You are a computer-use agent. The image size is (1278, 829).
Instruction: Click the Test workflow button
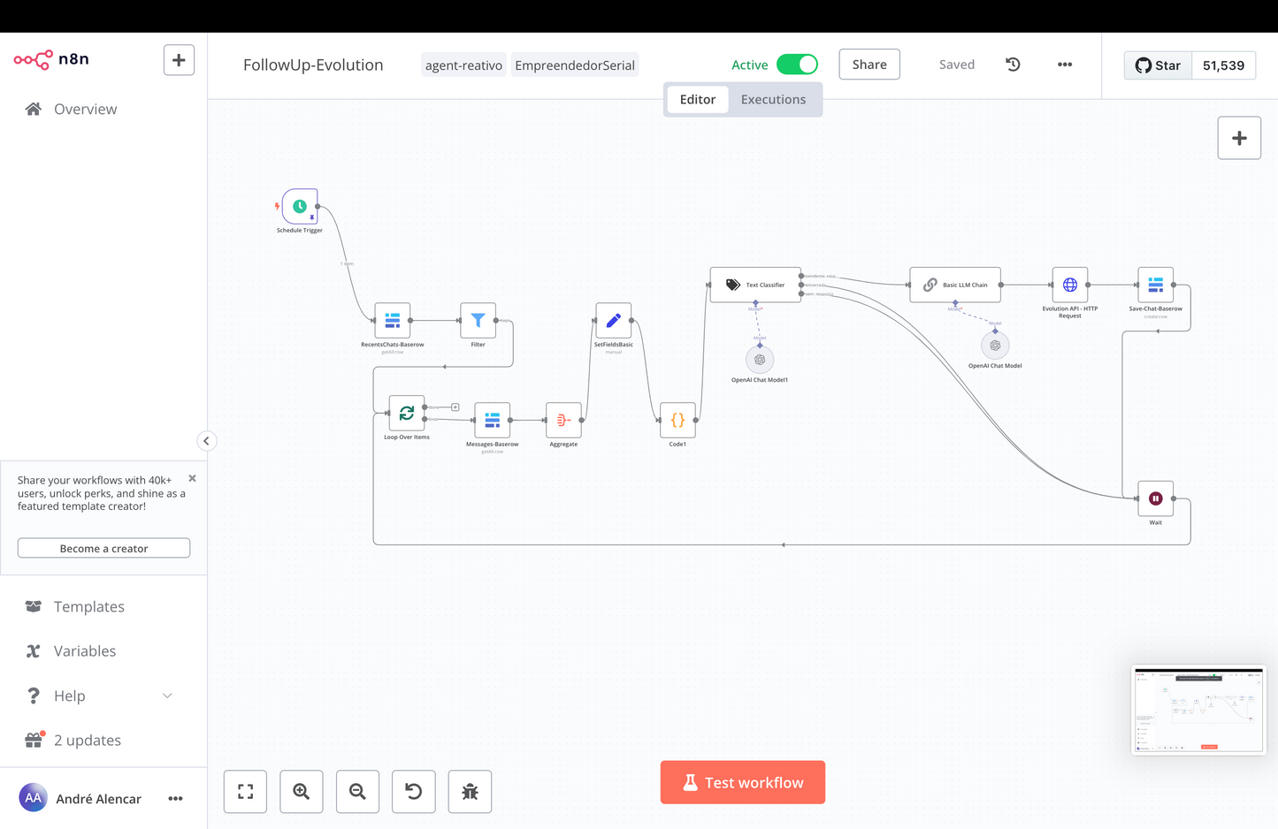click(x=742, y=782)
